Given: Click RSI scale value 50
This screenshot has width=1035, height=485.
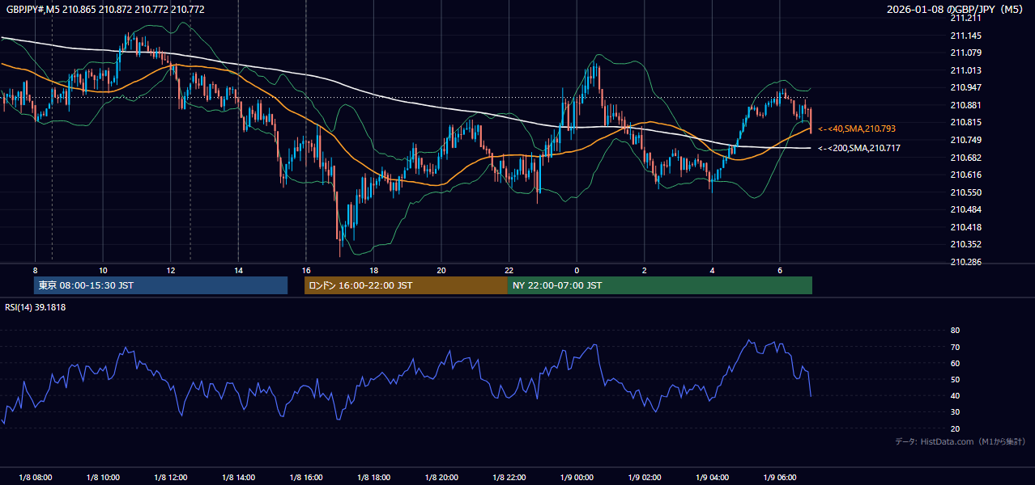Looking at the screenshot, I should 955,379.
